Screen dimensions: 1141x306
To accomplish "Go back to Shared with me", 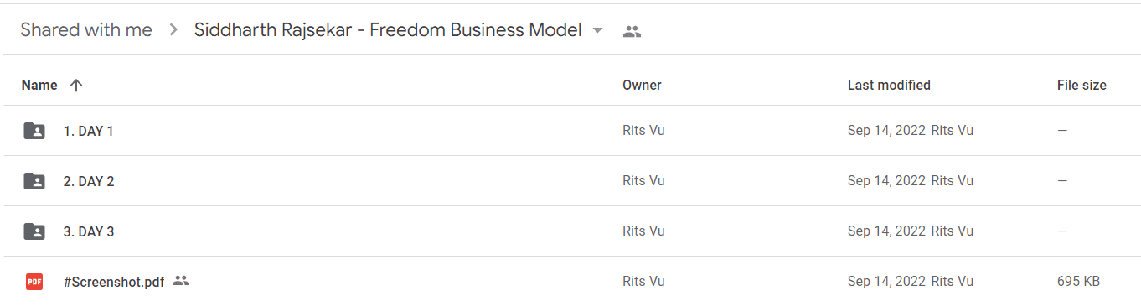I will [x=86, y=30].
